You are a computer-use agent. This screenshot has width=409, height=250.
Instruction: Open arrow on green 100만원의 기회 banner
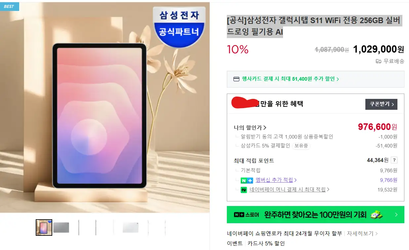click(x=396, y=215)
